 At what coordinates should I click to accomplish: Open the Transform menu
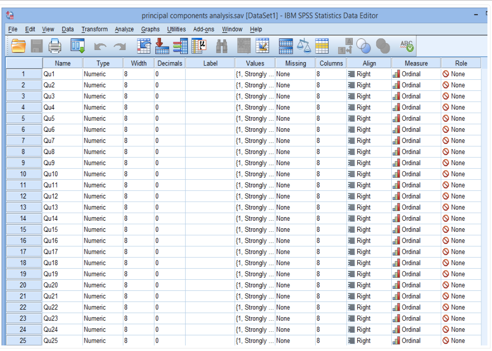click(94, 29)
